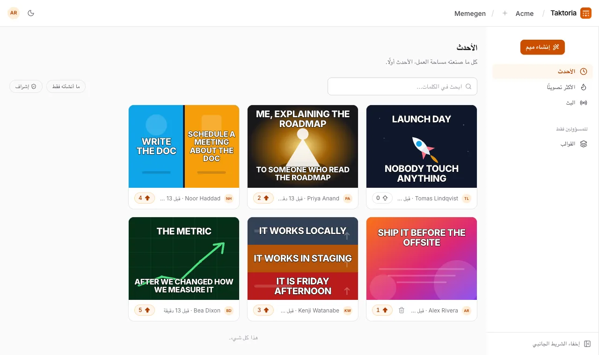Open the Acme workspace breadcrumb

(x=525, y=14)
